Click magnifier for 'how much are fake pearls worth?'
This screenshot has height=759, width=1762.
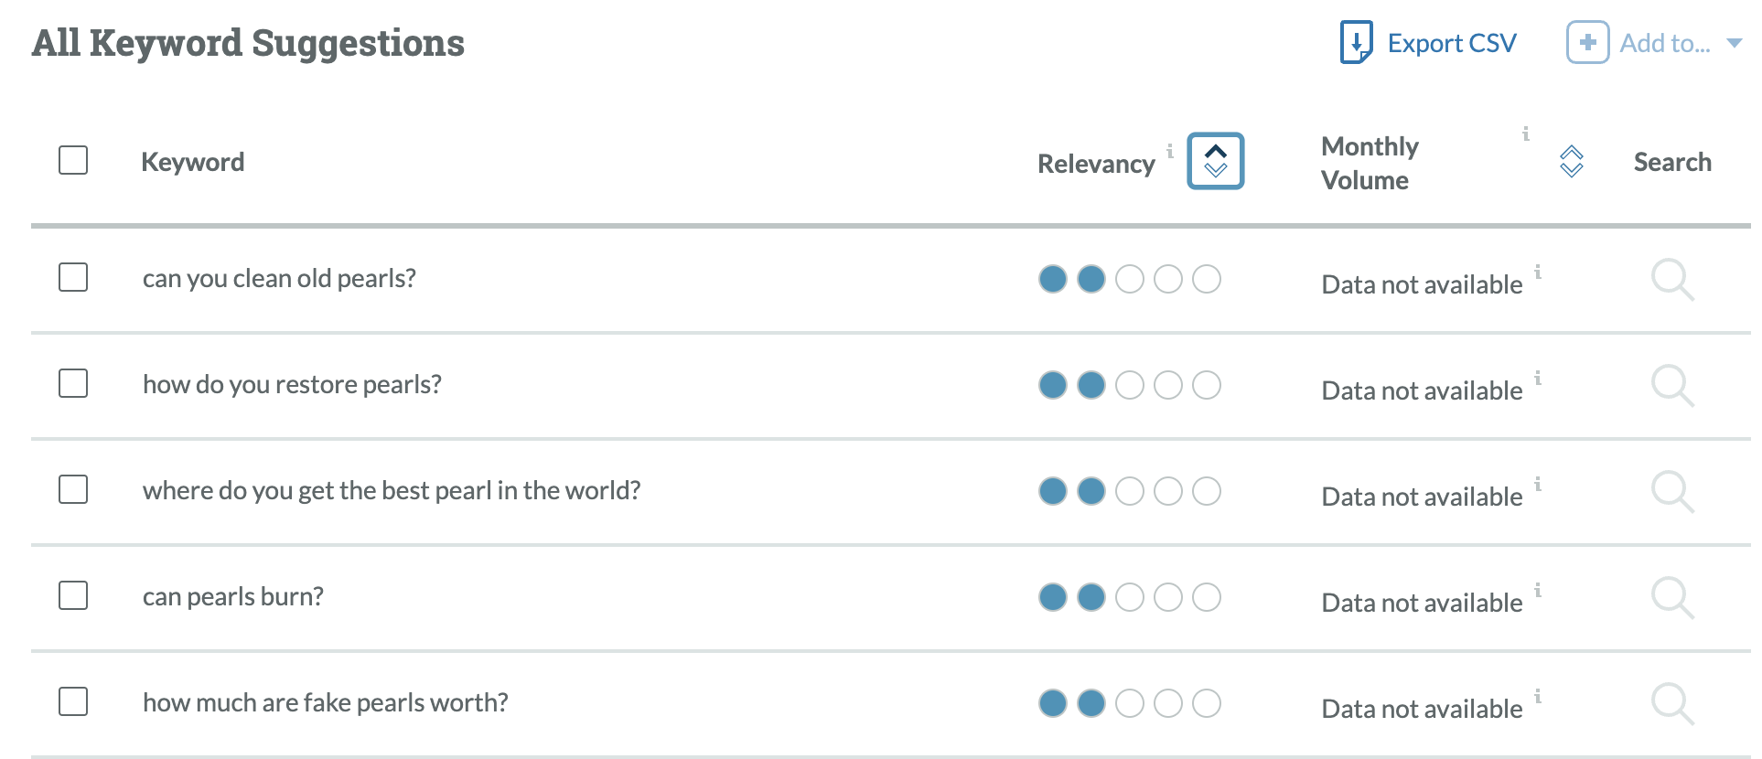[1672, 703]
